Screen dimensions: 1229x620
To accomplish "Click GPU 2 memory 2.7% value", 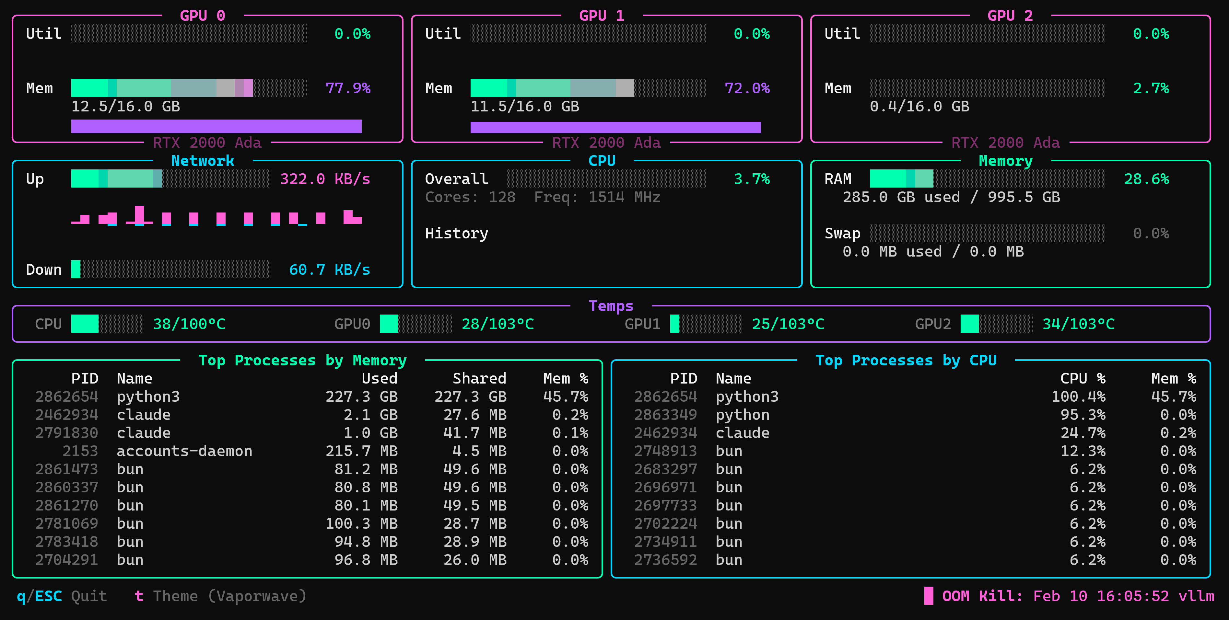I will pyautogui.click(x=1151, y=88).
